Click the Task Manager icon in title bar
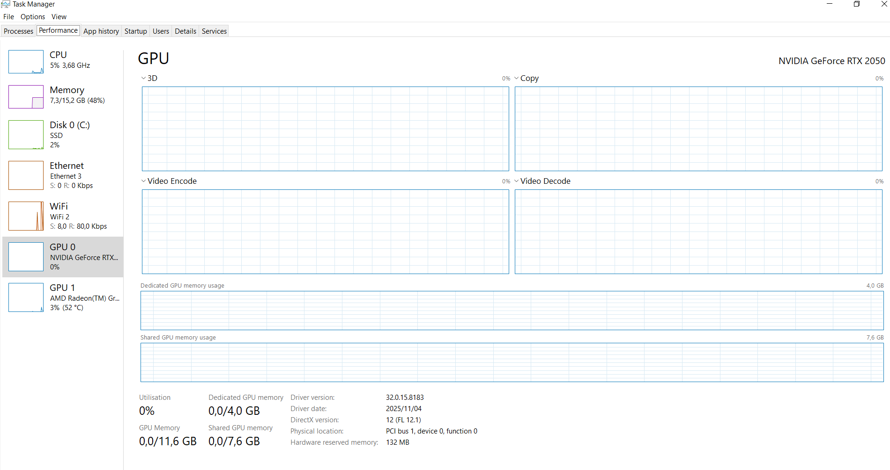 6,4
